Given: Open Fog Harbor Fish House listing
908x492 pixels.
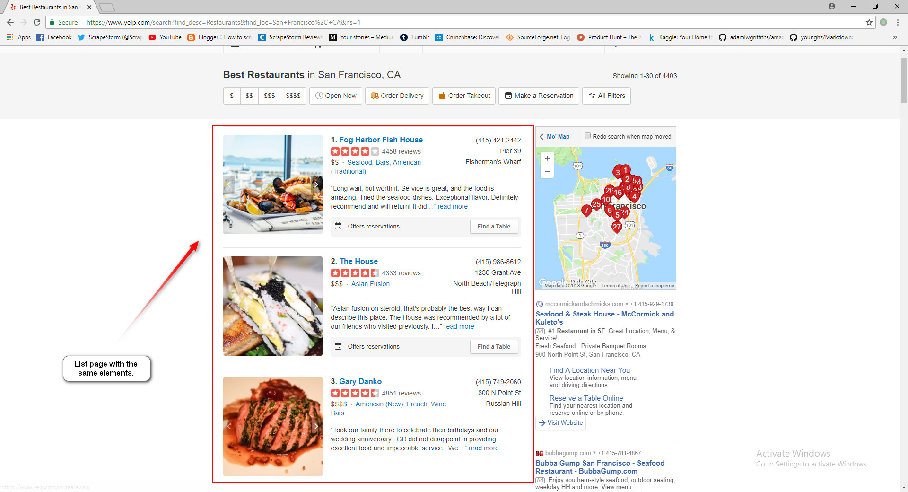Looking at the screenshot, I should [381, 140].
